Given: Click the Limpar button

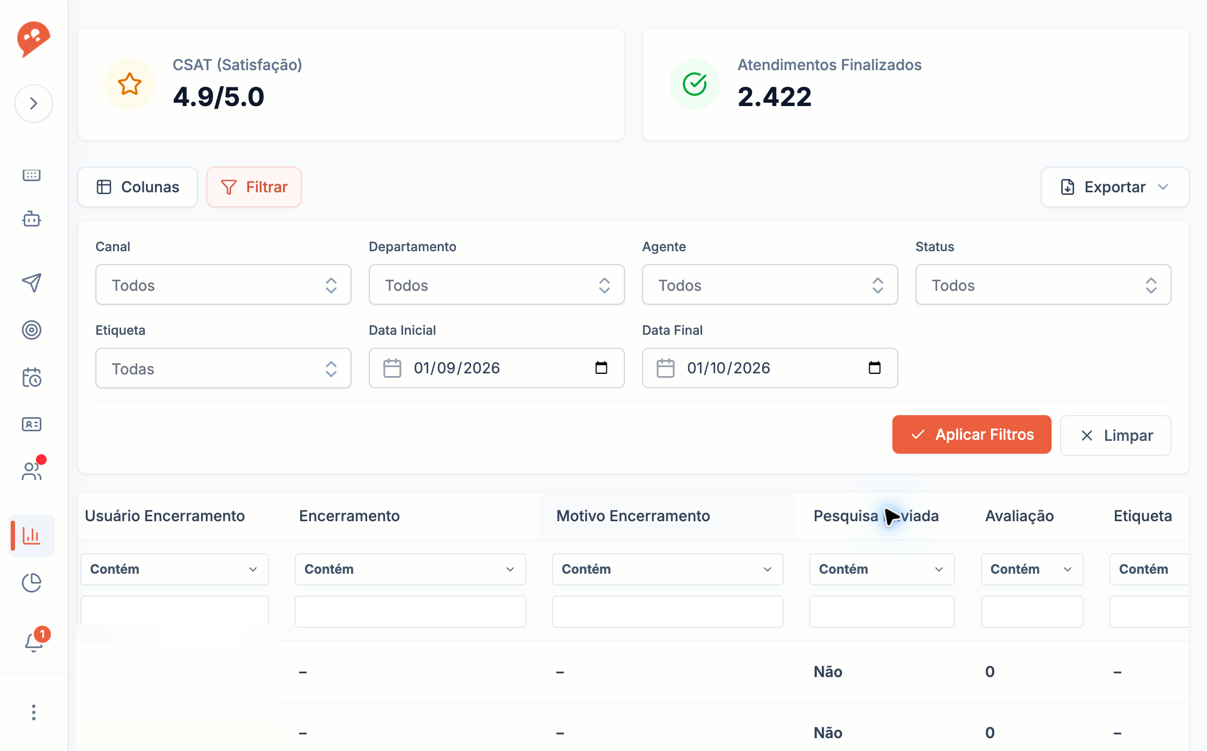Looking at the screenshot, I should [1116, 435].
